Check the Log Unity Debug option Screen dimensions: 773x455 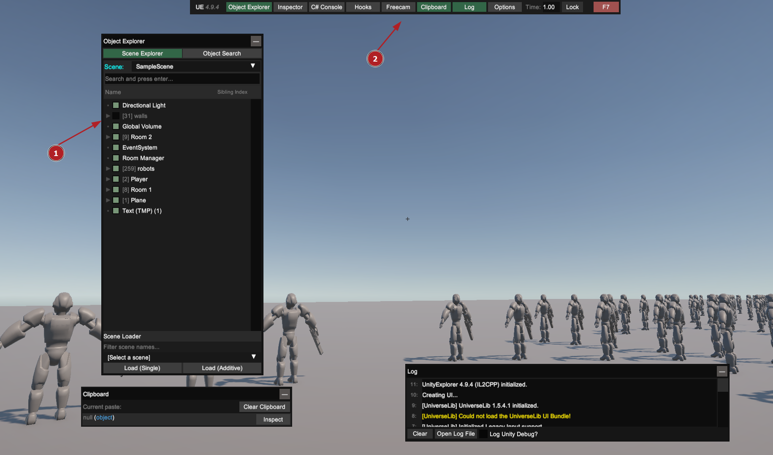tap(483, 434)
